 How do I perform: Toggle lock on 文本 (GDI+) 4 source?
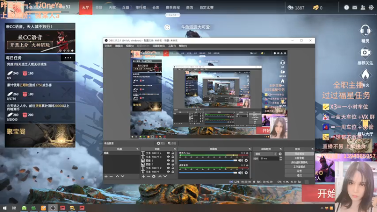[172, 153]
